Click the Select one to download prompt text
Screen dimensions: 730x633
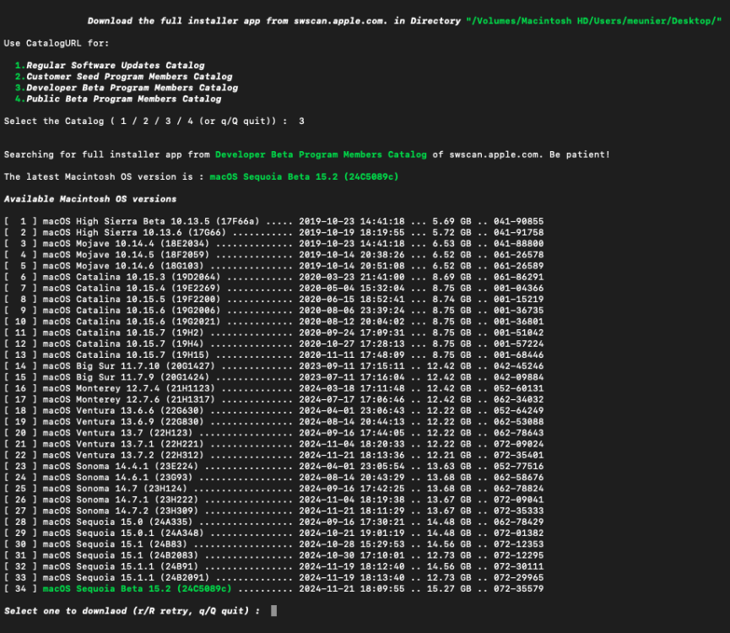(x=132, y=611)
